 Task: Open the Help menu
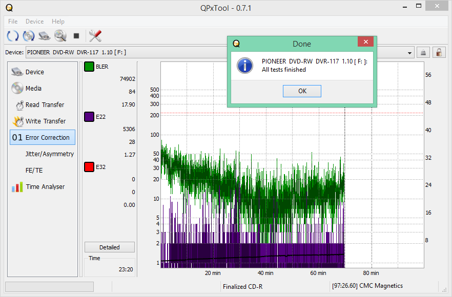pyautogui.click(x=58, y=22)
